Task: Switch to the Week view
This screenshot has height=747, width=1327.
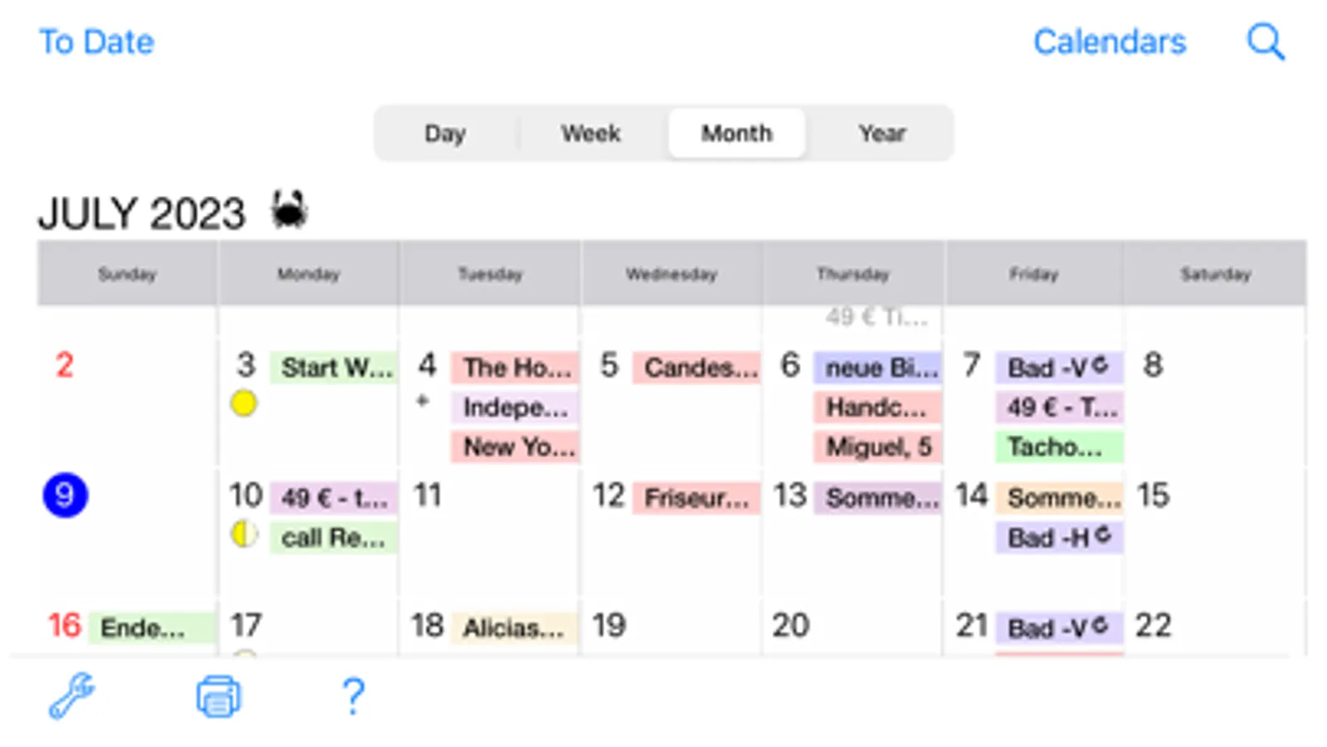Action: click(x=590, y=133)
